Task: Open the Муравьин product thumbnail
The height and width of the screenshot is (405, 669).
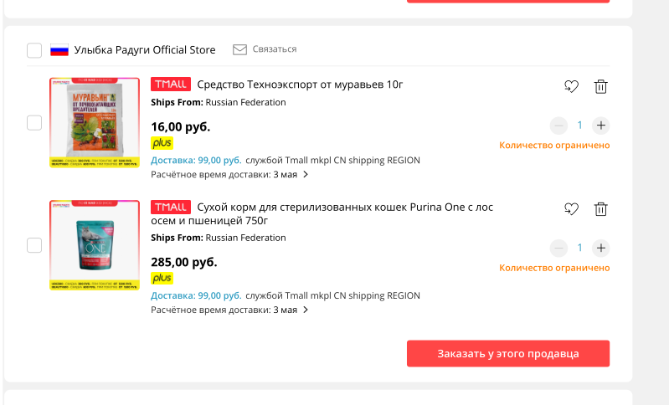Action: pos(95,123)
